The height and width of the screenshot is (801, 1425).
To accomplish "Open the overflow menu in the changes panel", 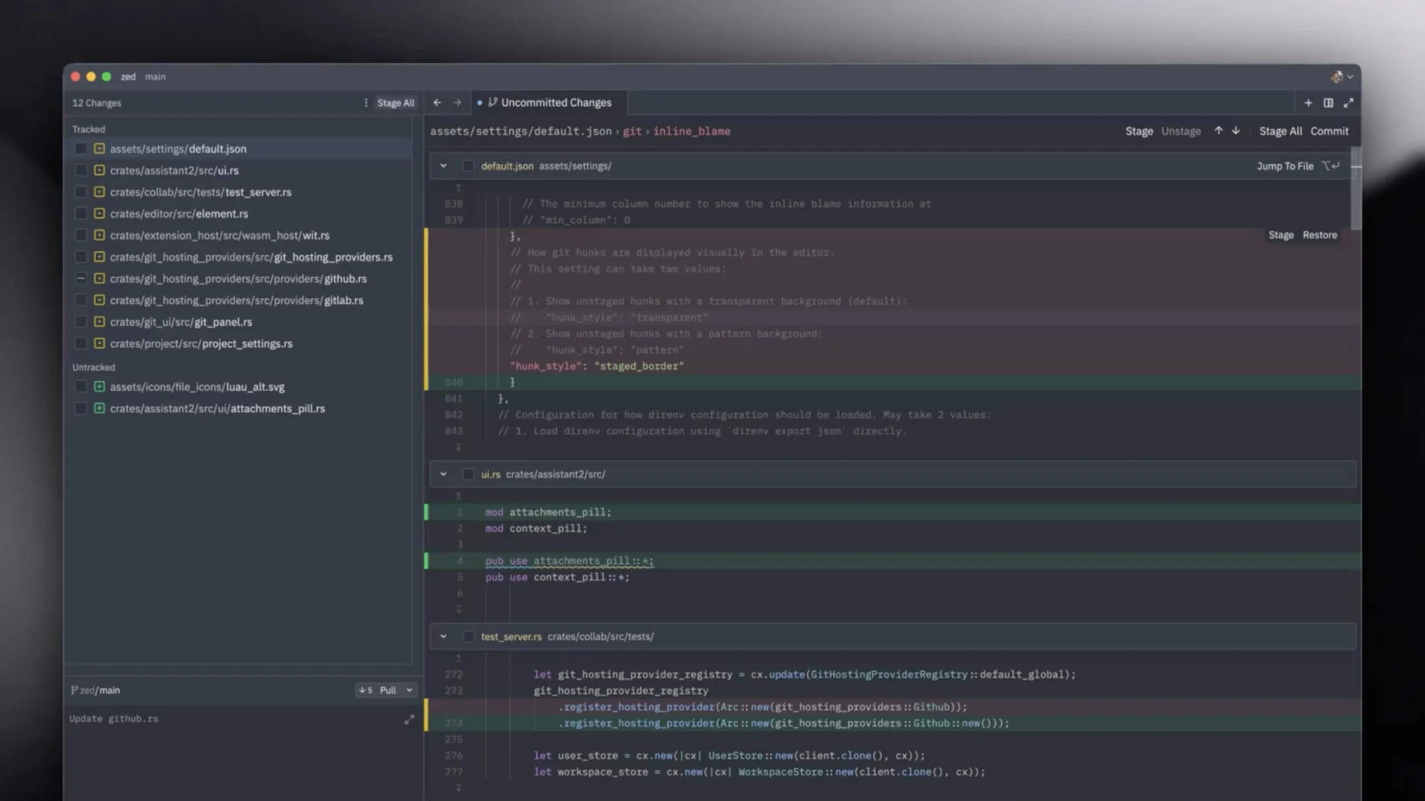I will coord(366,103).
